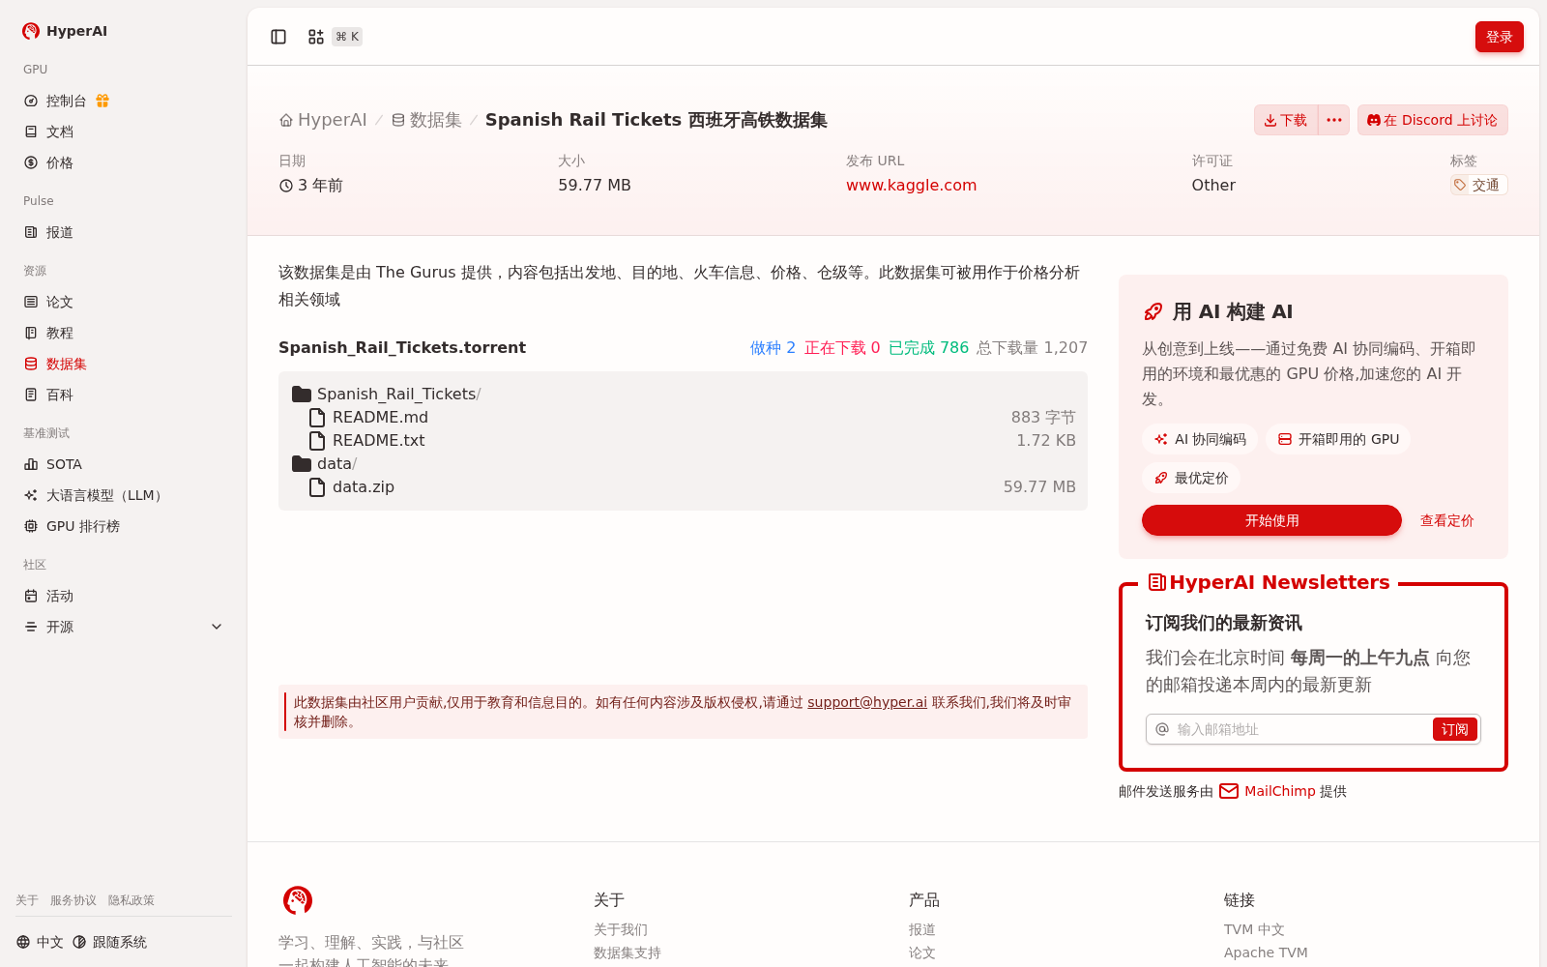This screenshot has width=1547, height=967.
Task: Click 在 Discord 上讨论 button
Action: click(1432, 120)
